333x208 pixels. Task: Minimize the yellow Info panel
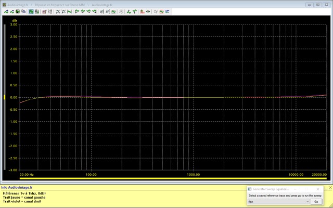(x=326, y=188)
